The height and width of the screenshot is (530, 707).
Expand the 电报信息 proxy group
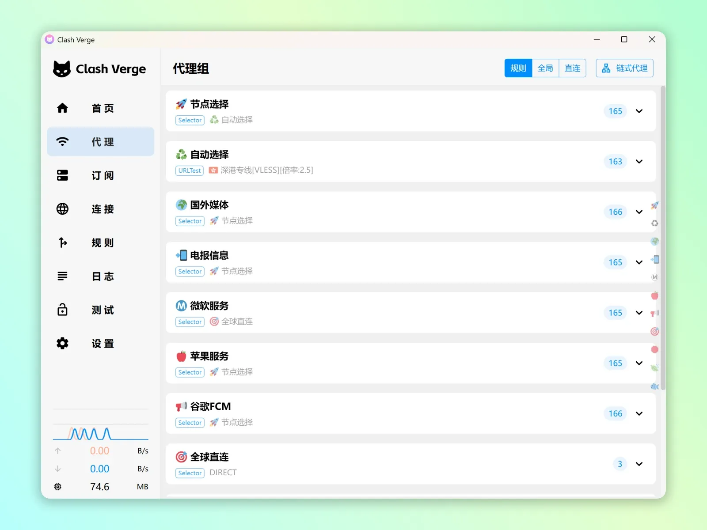point(639,262)
